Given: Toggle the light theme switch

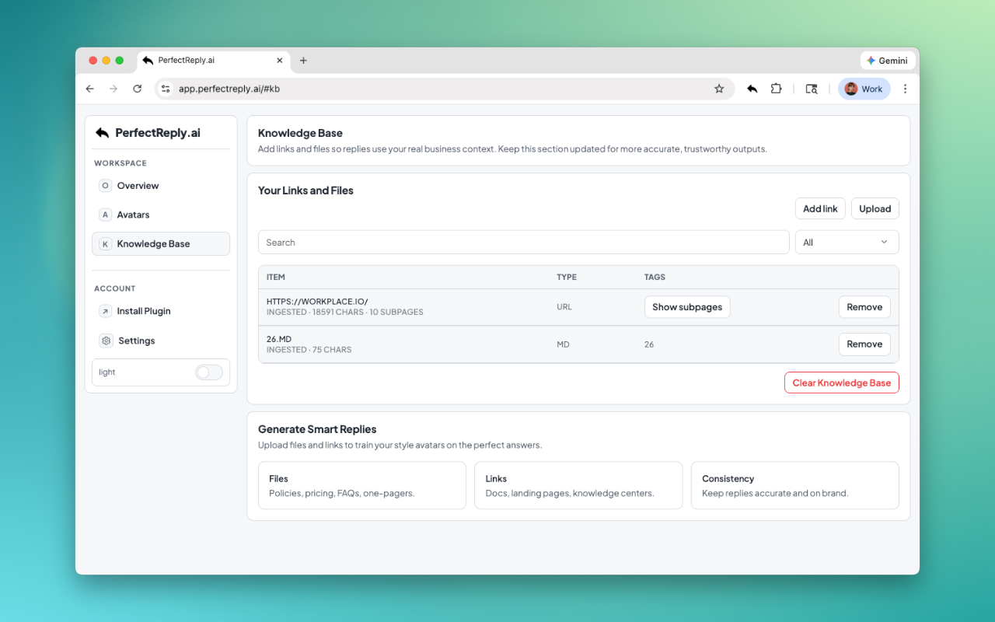Looking at the screenshot, I should pos(208,372).
